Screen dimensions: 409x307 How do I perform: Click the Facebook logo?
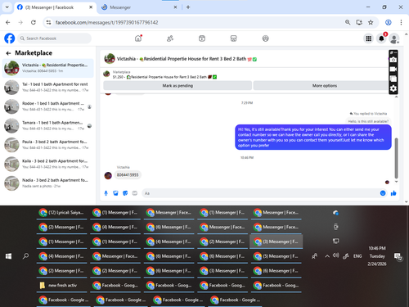point(10,38)
